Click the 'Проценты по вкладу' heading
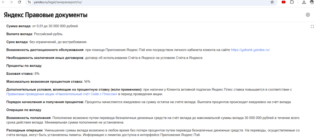This screenshot has height=138, width=314. pos(24,65)
